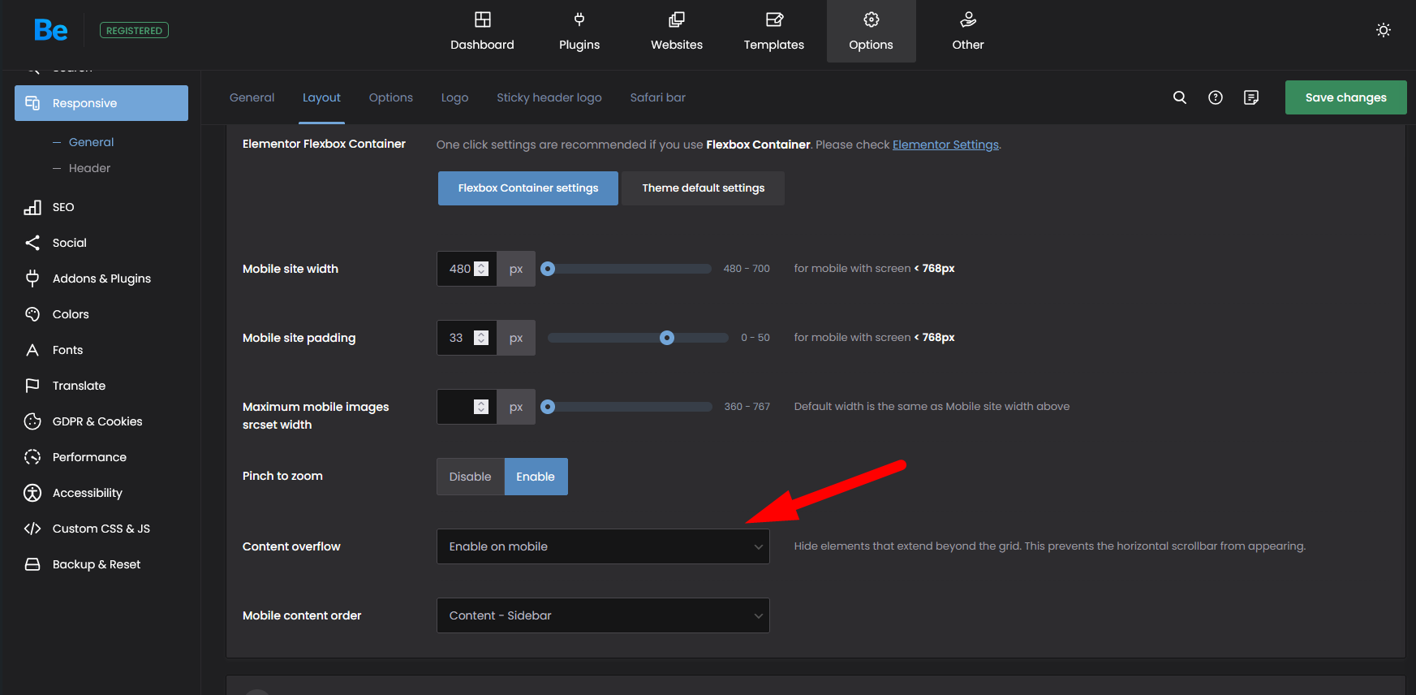The width and height of the screenshot is (1416, 695).
Task: Switch to the Layout tab
Action: (x=321, y=97)
